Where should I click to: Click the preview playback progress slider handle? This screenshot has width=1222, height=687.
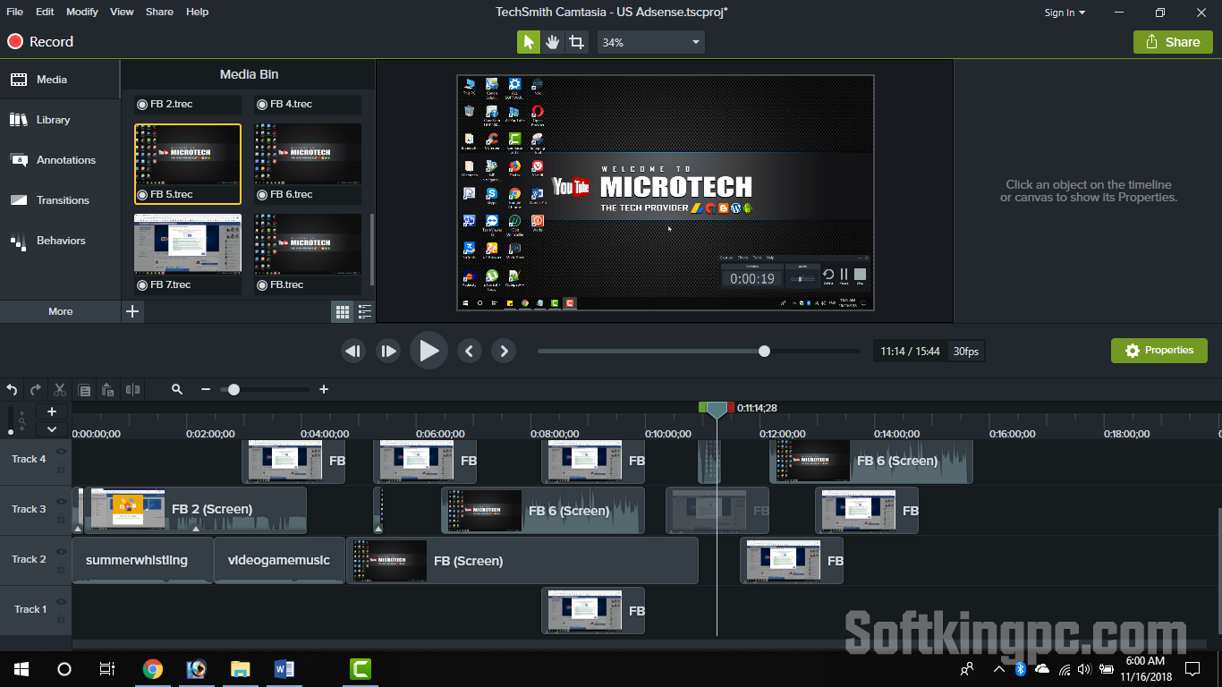[764, 352]
